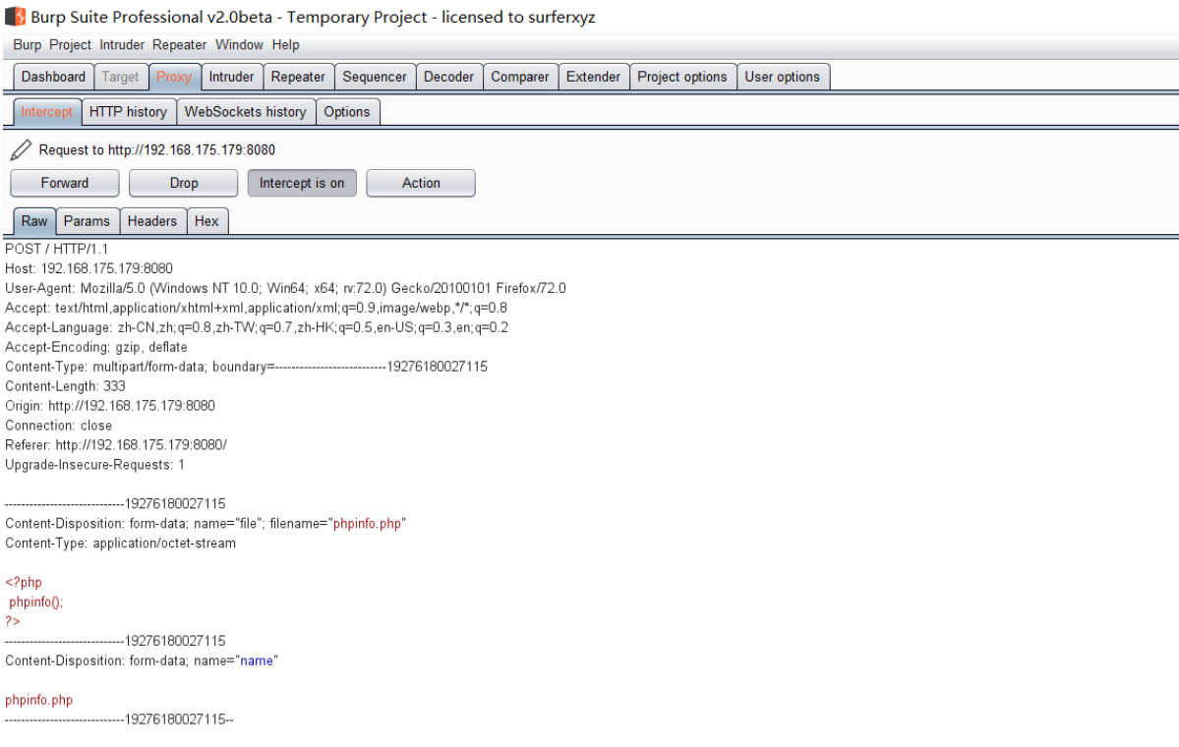Click the 'Accept-Encoding: gzip, deflate' header line
The width and height of the screenshot is (1179, 747).
pos(96,347)
